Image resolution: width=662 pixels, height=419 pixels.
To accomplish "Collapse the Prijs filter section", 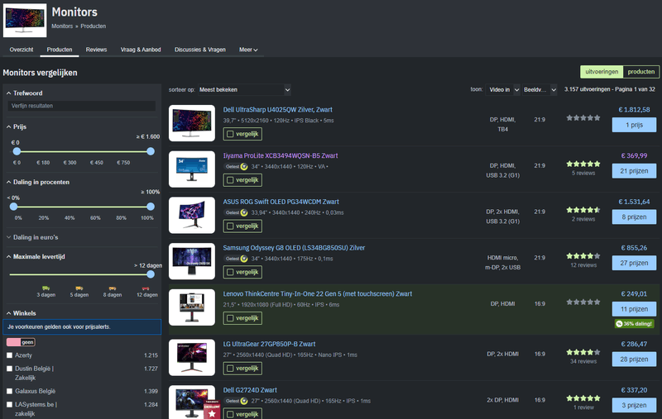I will tap(17, 127).
